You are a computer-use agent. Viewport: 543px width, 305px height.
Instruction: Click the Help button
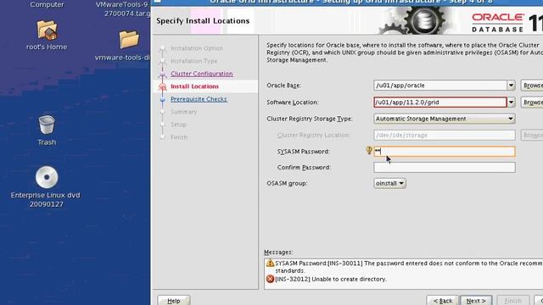174,301
